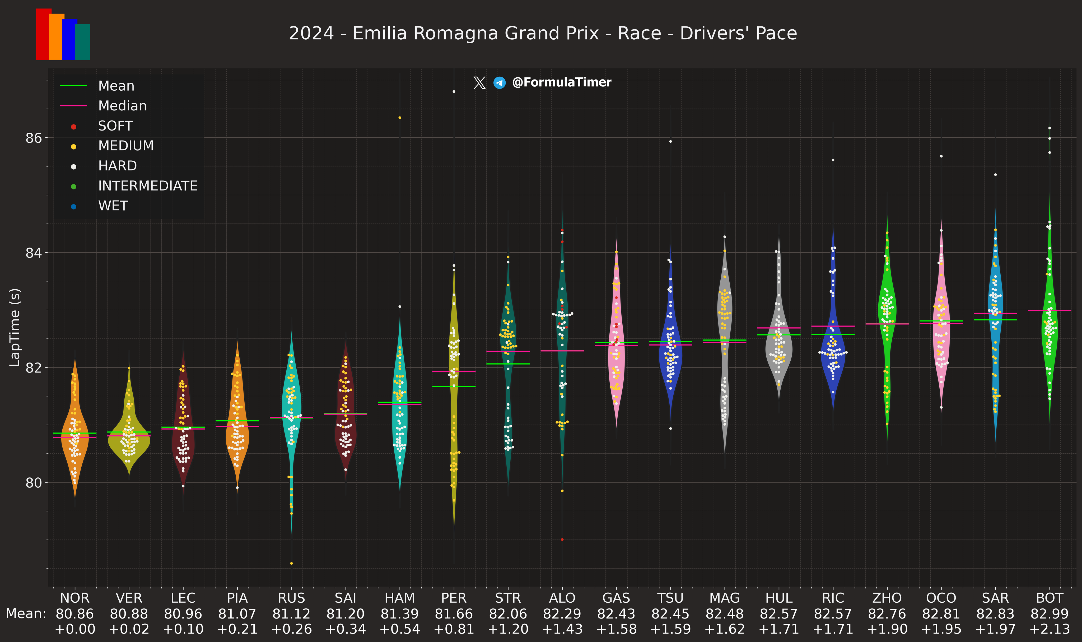
Task: Select the "WET" legend label
Action: point(113,206)
